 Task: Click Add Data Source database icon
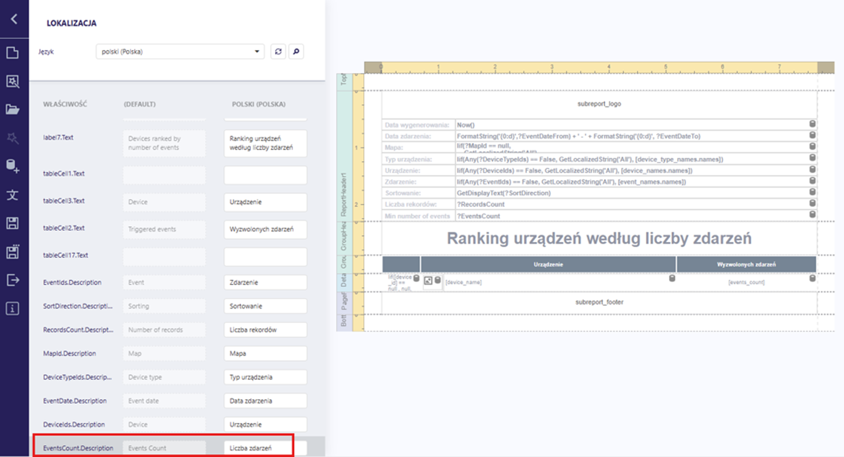(x=13, y=166)
